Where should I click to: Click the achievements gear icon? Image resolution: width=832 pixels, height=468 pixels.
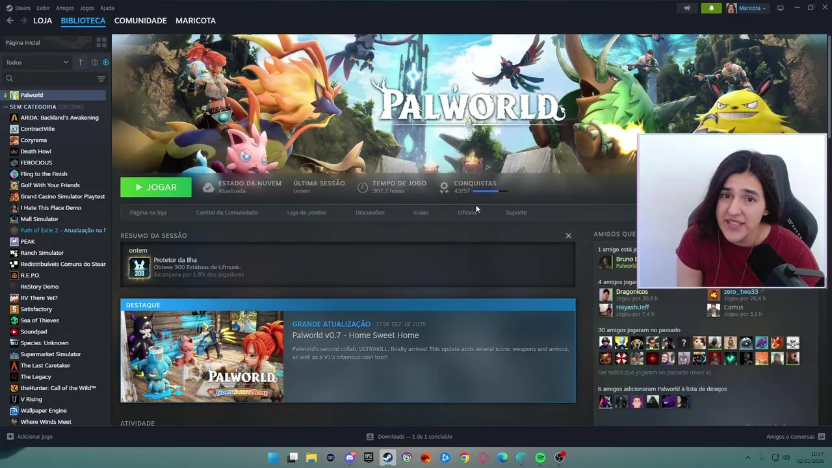click(444, 187)
